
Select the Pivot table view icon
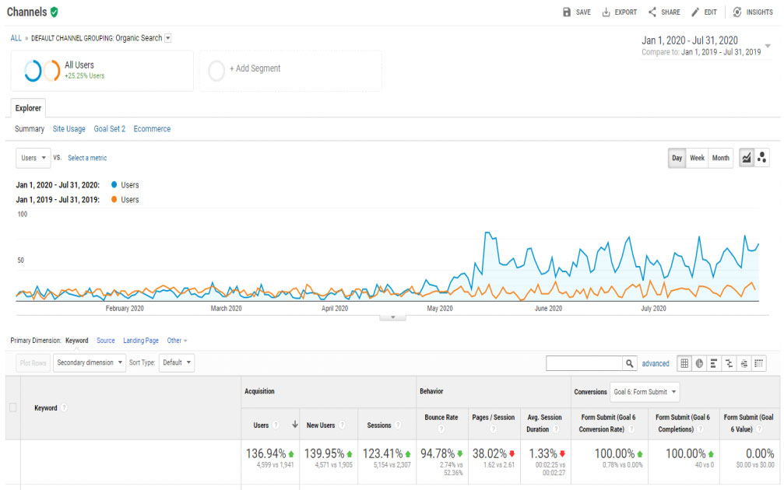point(758,363)
